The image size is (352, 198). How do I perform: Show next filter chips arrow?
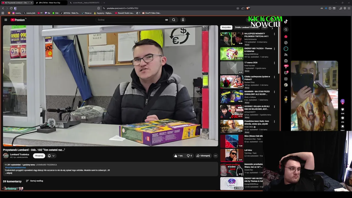272,28
